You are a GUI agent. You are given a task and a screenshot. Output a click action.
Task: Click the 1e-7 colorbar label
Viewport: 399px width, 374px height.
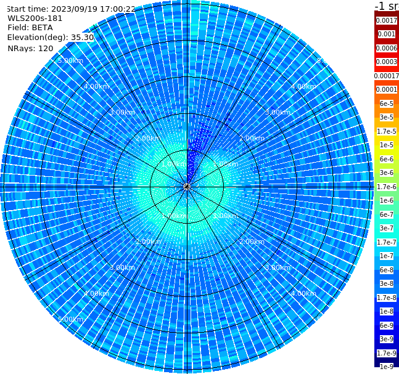[x=387, y=256]
